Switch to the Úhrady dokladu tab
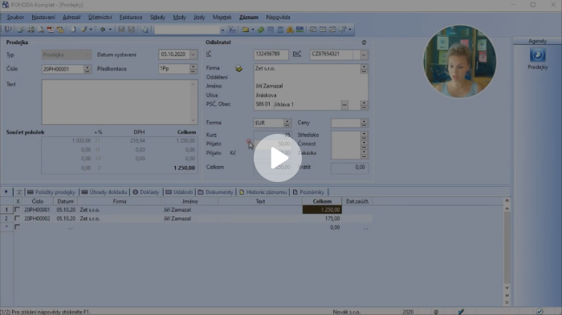 pyautogui.click(x=104, y=192)
